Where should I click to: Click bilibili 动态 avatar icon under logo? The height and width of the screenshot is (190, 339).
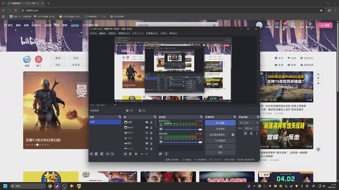[27, 59]
